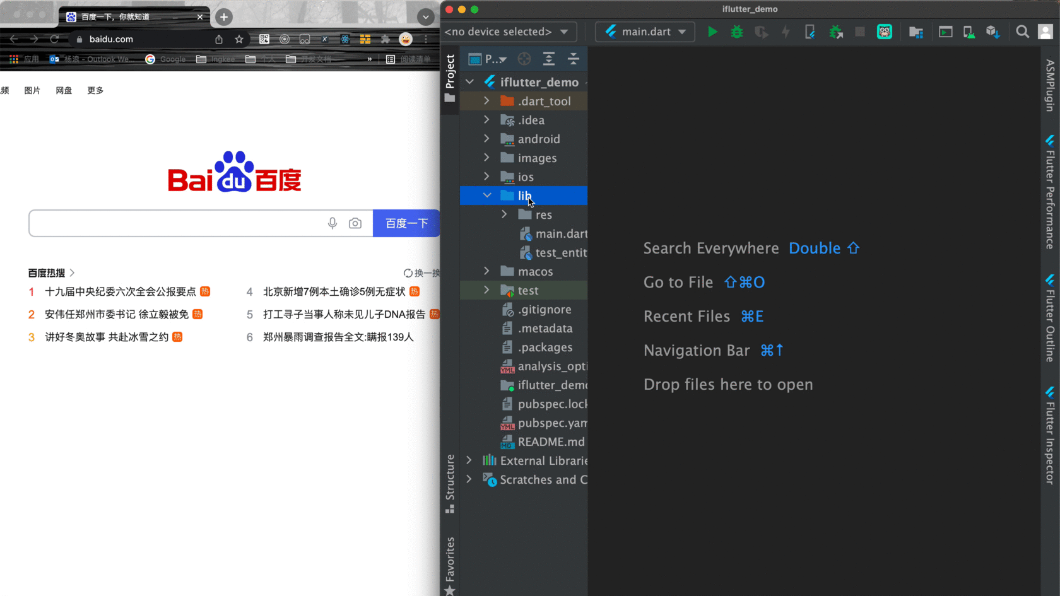Open the Flutter Outline side tab
This screenshot has width=1060, height=596.
coord(1050,318)
